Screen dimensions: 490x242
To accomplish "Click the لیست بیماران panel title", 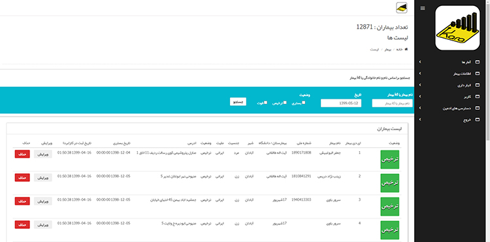I will click(x=389, y=129).
